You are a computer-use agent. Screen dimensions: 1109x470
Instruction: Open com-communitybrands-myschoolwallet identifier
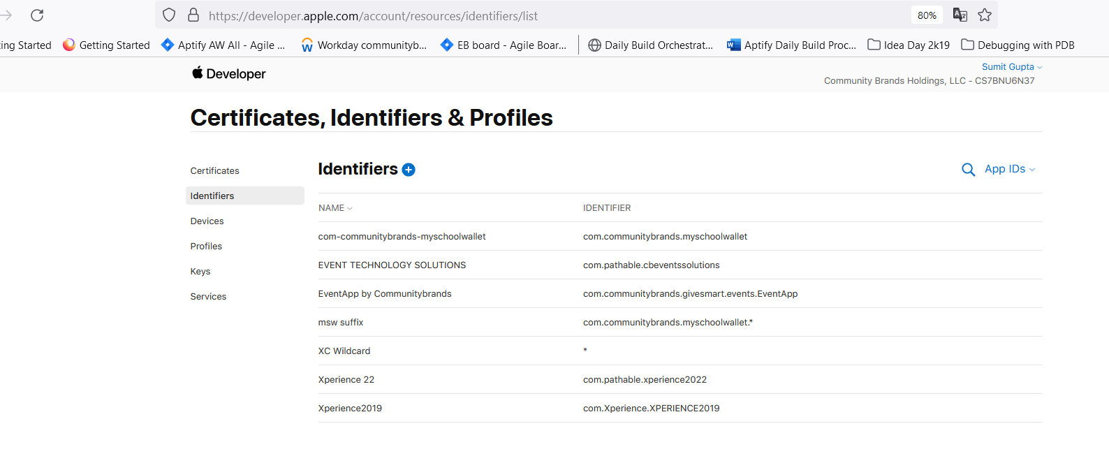point(402,237)
